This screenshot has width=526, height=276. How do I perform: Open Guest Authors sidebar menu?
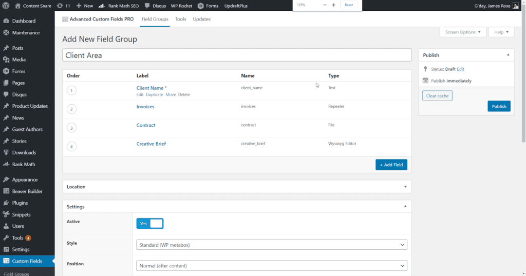click(27, 129)
